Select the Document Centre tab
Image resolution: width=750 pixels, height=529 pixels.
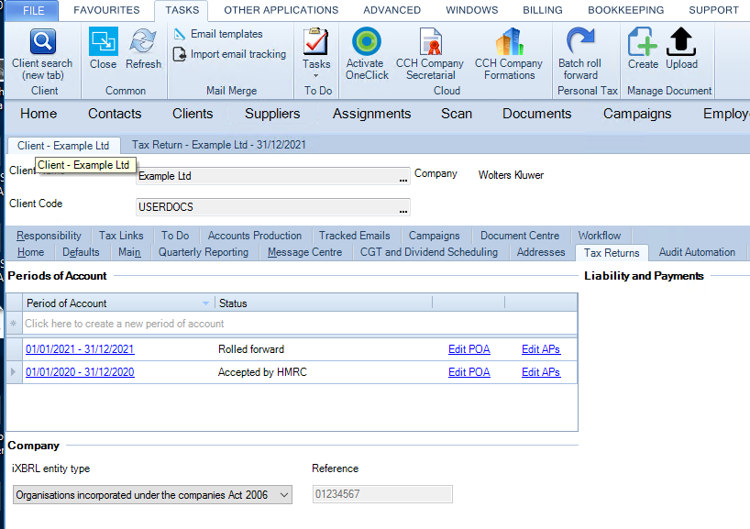click(x=520, y=236)
